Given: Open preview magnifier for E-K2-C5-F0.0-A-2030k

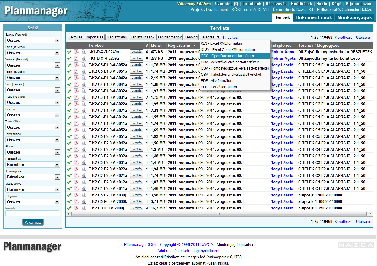Looking at the screenshot, I should coord(84,201).
